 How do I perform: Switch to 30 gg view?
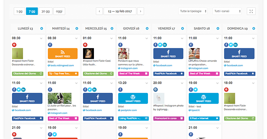tap(45, 11)
